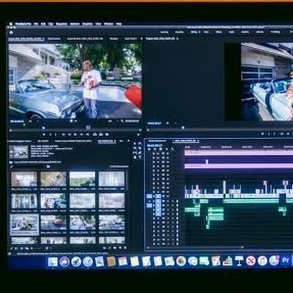
Task: Select the Type tool
Action: point(140,157)
